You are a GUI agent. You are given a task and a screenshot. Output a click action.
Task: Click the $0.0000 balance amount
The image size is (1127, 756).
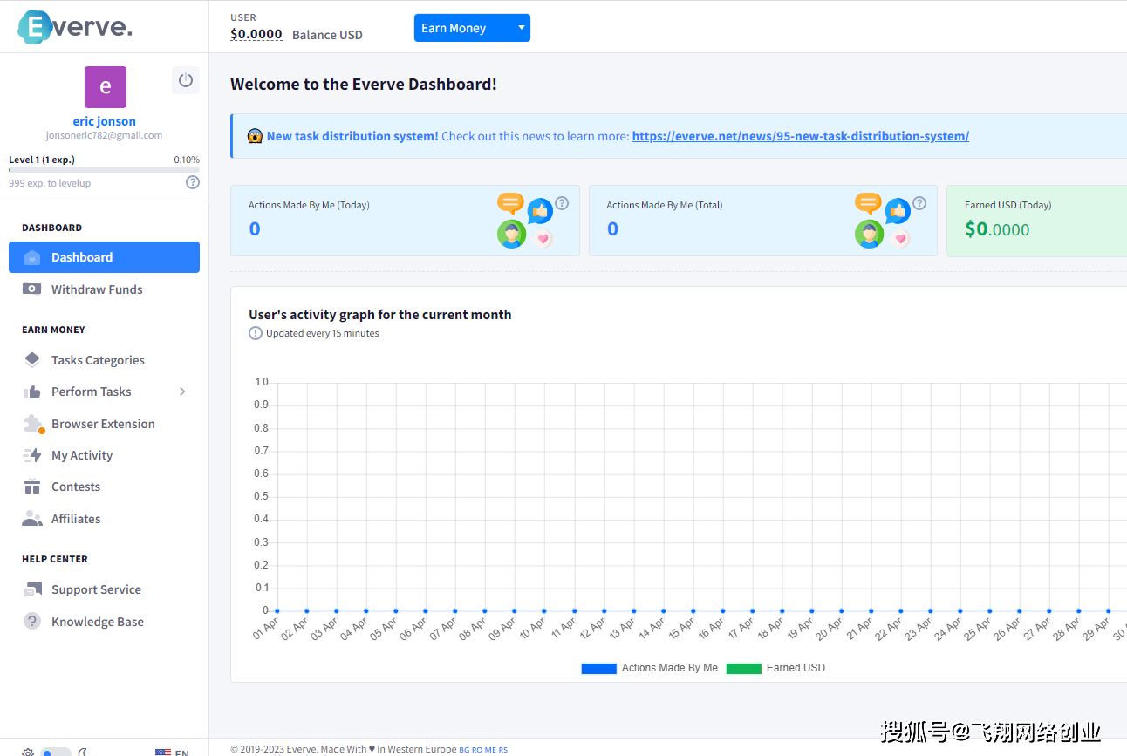pyautogui.click(x=256, y=35)
